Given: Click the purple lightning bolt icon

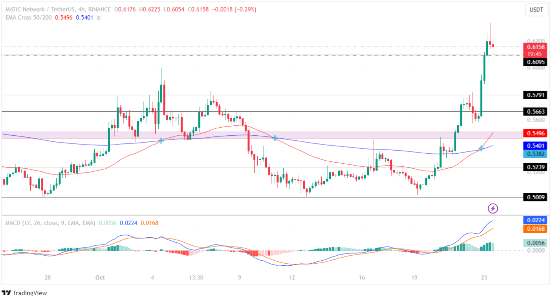Looking at the screenshot, I should 493,209.
